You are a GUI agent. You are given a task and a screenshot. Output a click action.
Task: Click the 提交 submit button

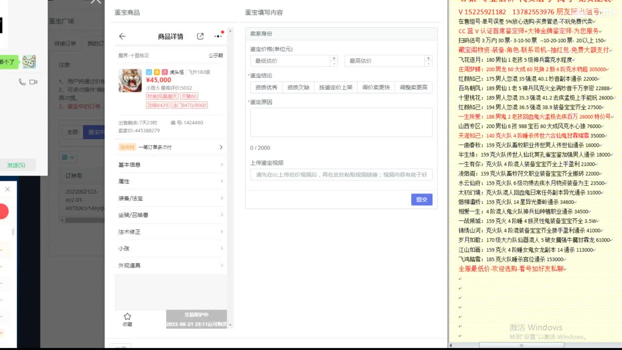[421, 199]
